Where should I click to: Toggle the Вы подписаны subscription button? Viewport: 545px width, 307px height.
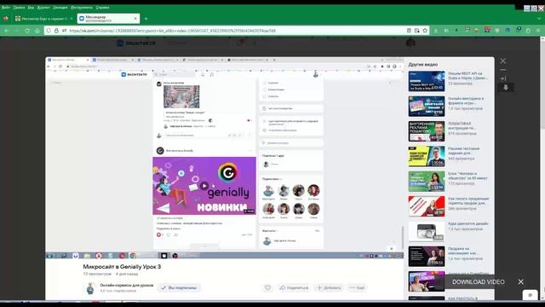pyautogui.click(x=180, y=288)
